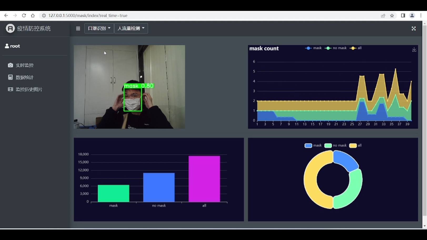The width and height of the screenshot is (427, 240).
Task: Toggle sidebar with hamburger menu icon
Action: click(x=78, y=28)
